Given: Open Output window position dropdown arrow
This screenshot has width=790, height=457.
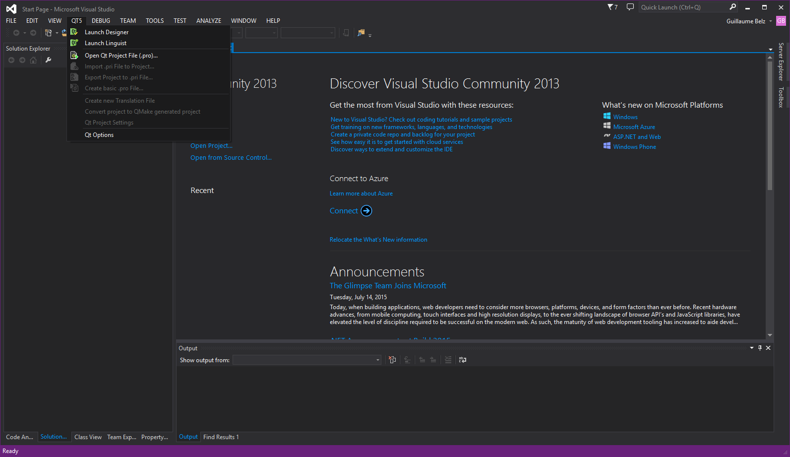Looking at the screenshot, I should point(752,348).
